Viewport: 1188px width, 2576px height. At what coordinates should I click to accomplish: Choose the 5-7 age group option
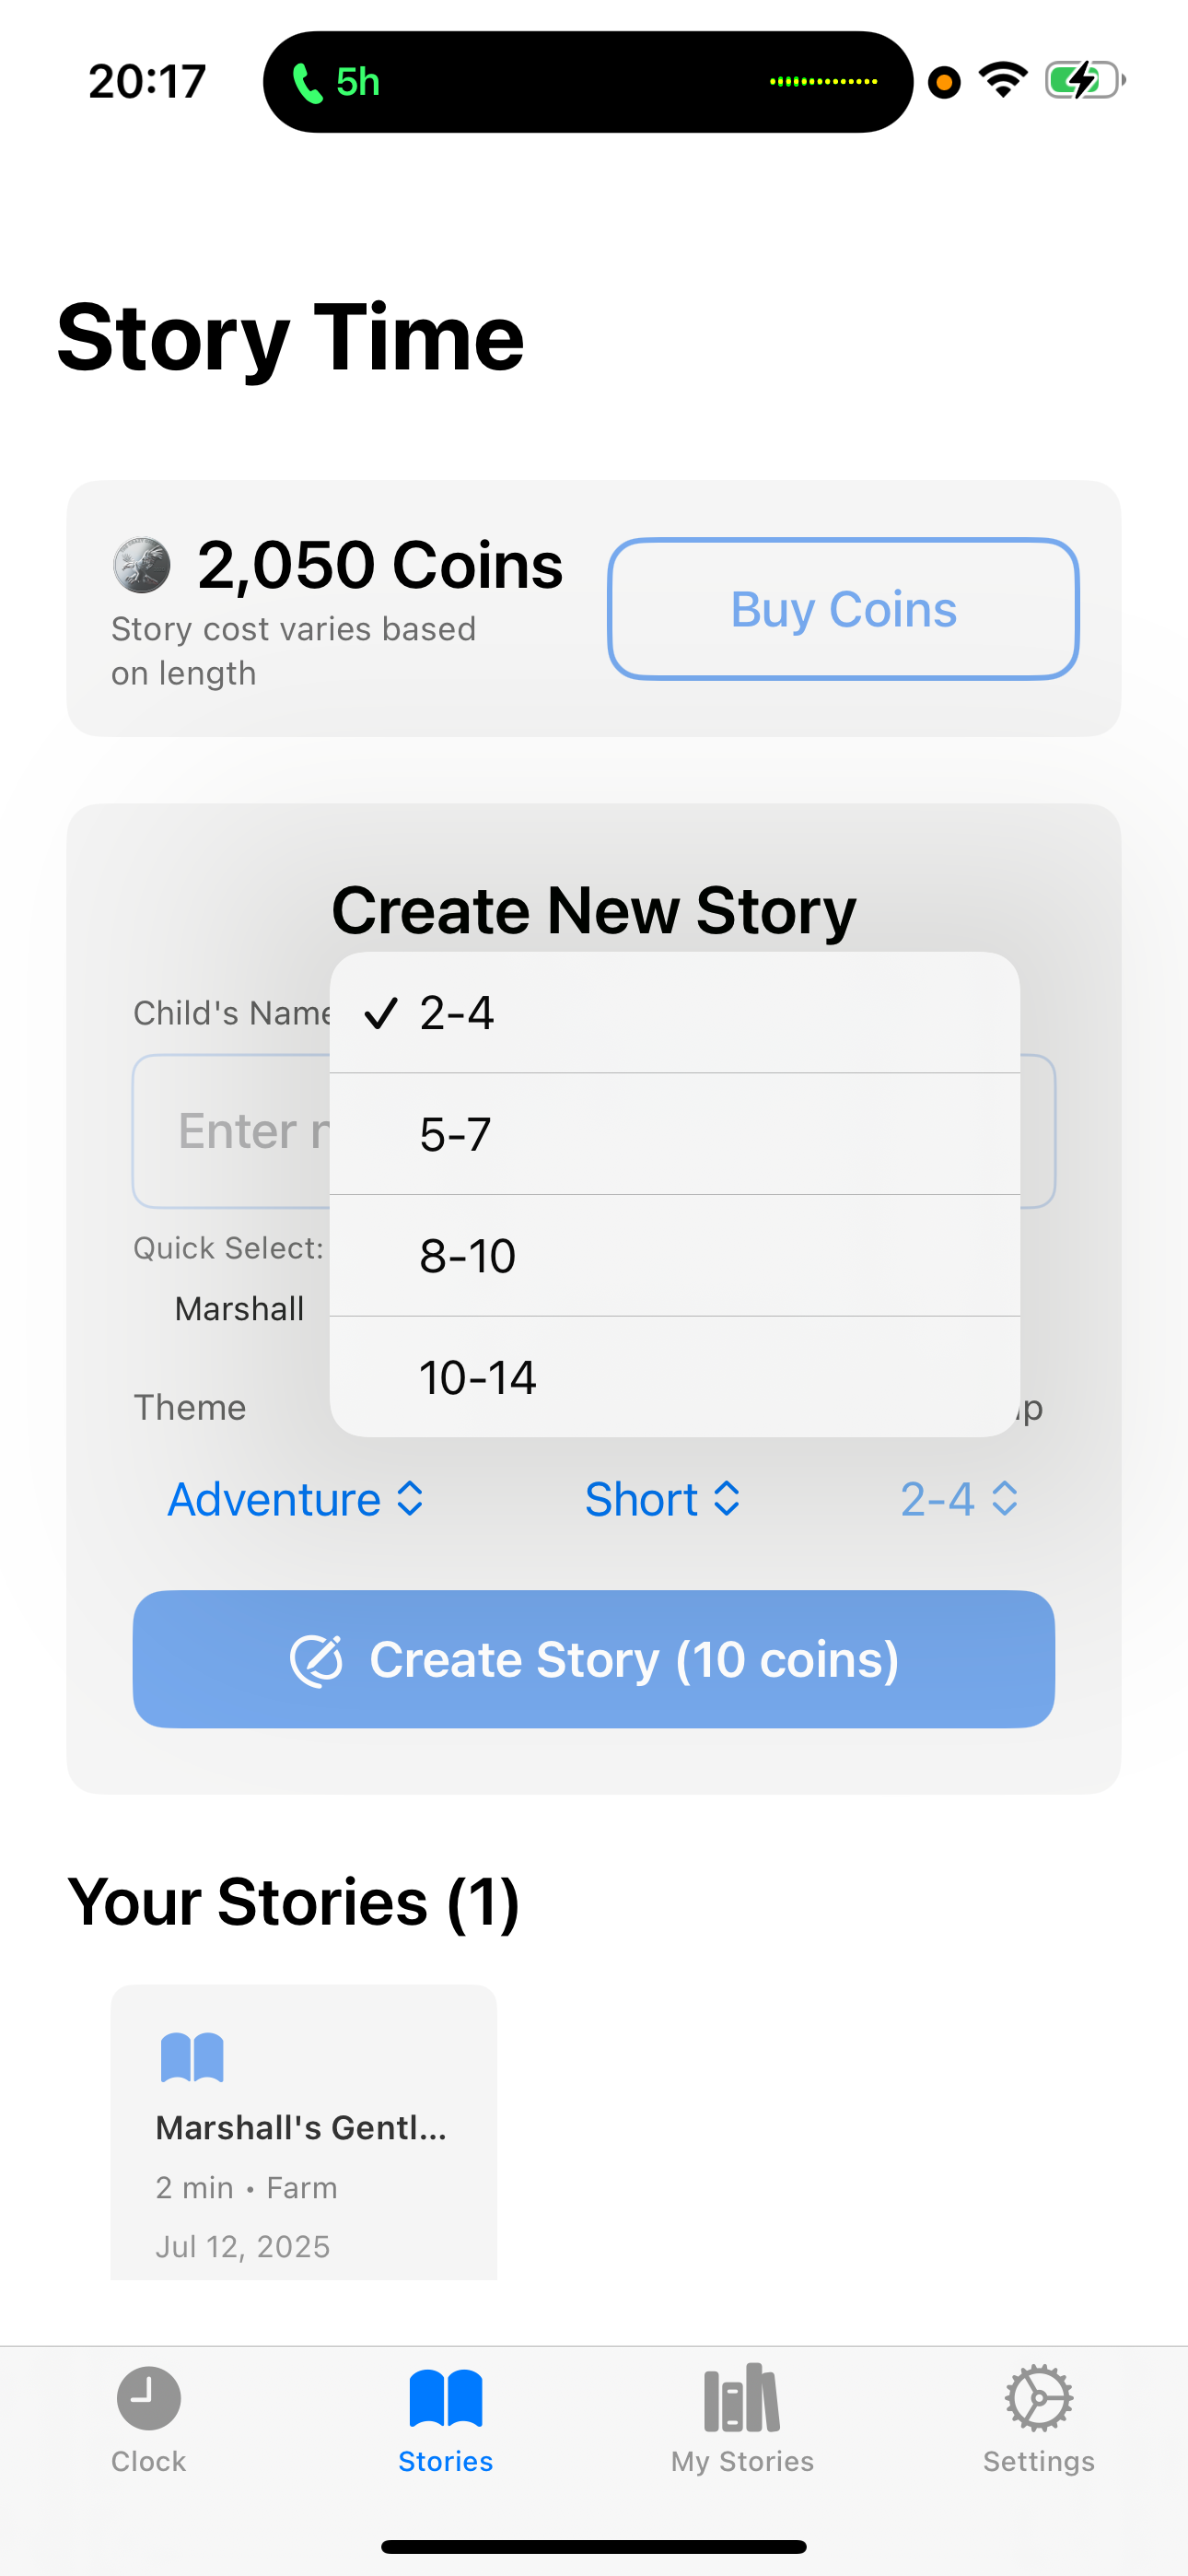pos(675,1134)
